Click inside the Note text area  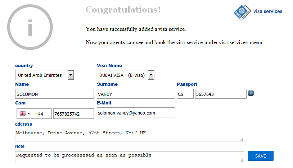(x=130, y=157)
